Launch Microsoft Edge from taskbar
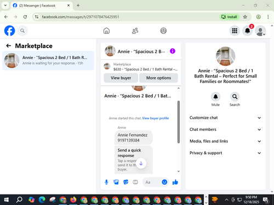This screenshot has width=274, height=205. [x=42, y=200]
